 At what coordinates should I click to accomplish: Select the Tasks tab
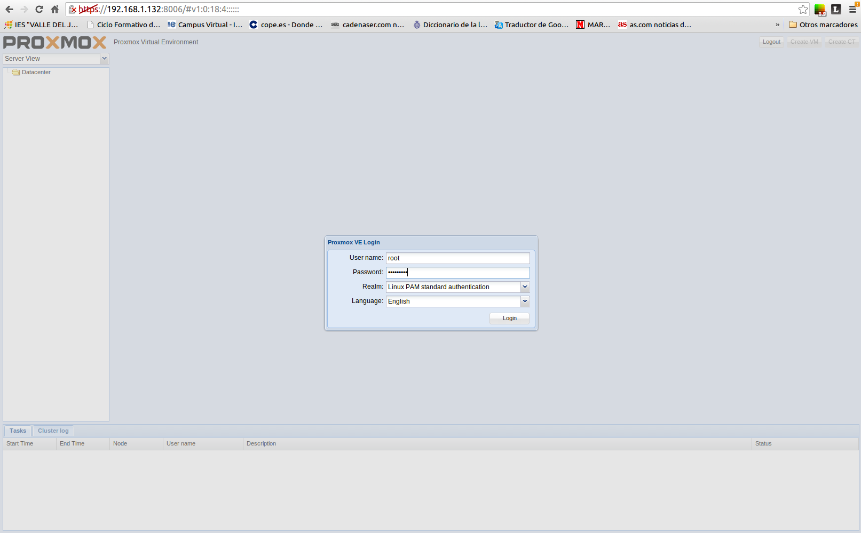click(18, 431)
